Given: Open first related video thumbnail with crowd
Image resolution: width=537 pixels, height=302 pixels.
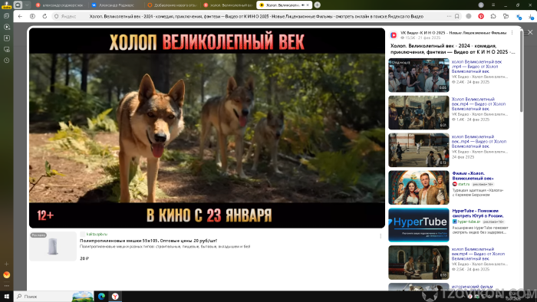Looking at the screenshot, I should [419, 75].
